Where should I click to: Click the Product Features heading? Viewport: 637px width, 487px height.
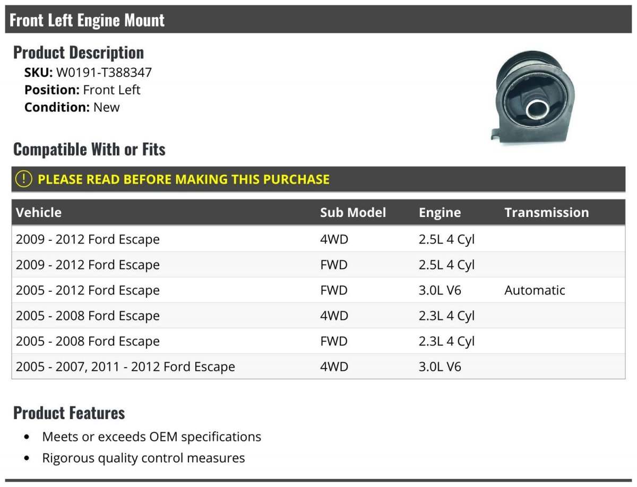coord(69,413)
